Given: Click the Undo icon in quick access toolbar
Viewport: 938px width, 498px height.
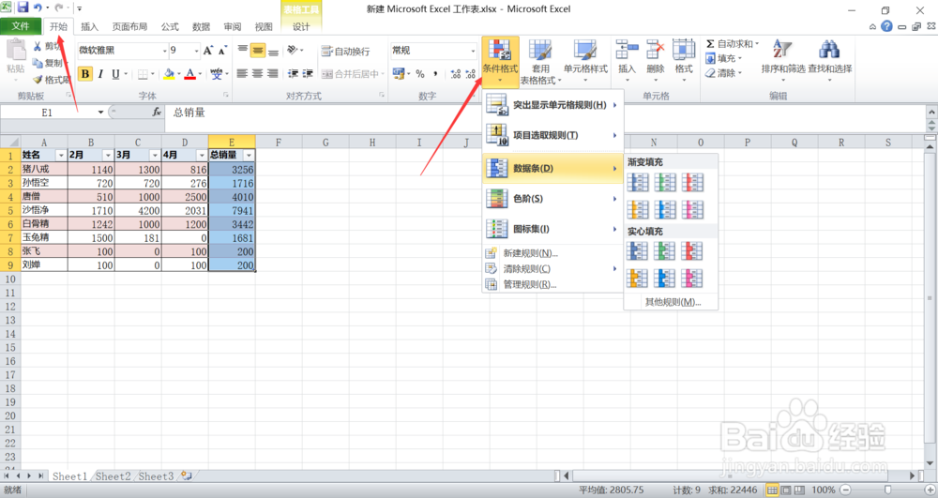Looking at the screenshot, I should coord(38,8).
